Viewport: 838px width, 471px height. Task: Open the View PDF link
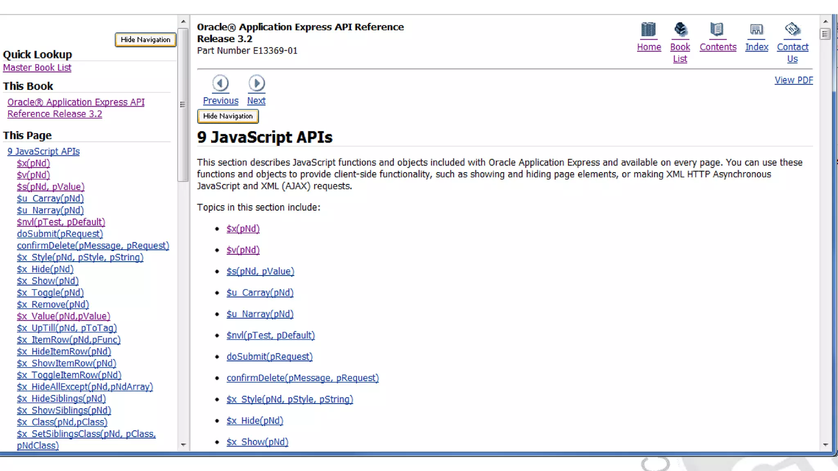[793, 80]
